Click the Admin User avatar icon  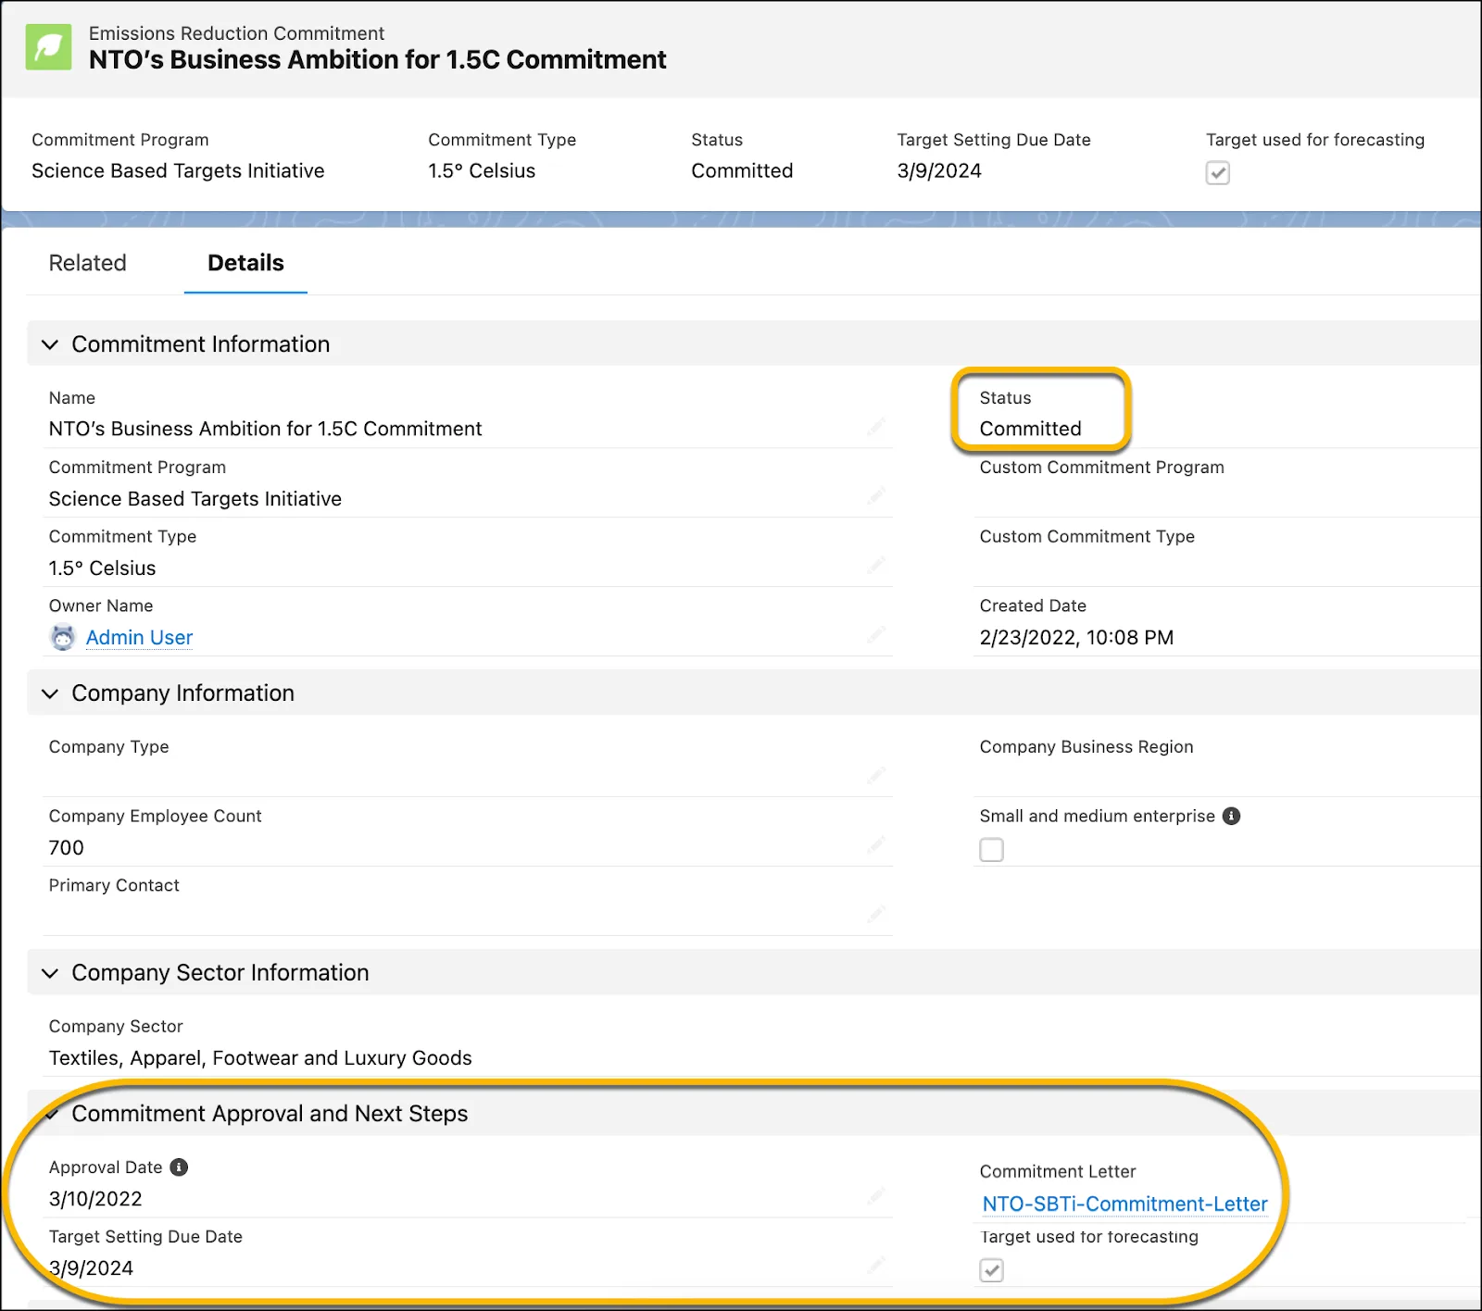click(x=62, y=638)
